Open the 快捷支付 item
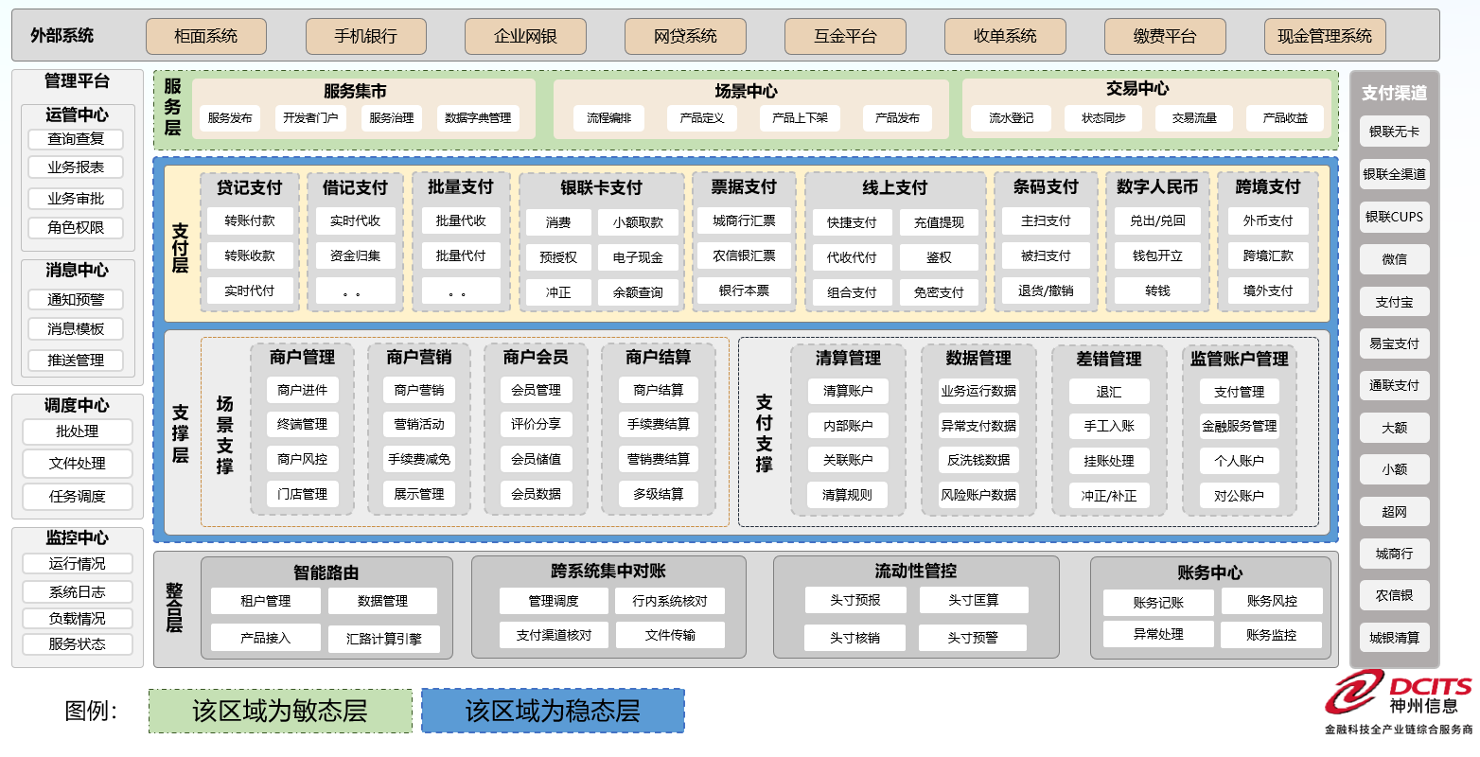Image resolution: width=1480 pixels, height=757 pixels. pos(851,222)
